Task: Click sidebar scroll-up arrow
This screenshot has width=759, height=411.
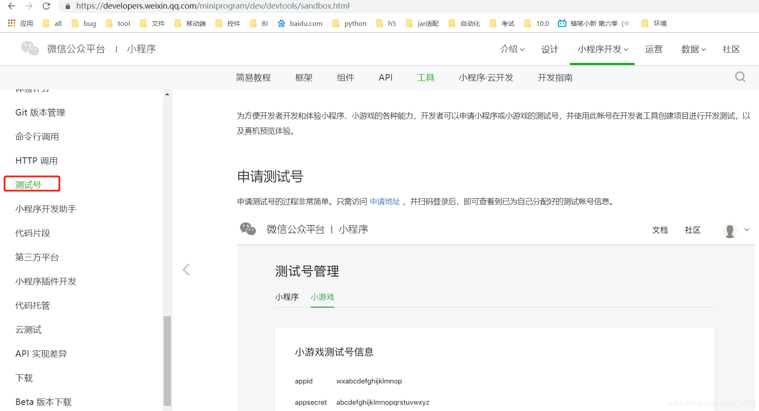Action: tap(167, 94)
